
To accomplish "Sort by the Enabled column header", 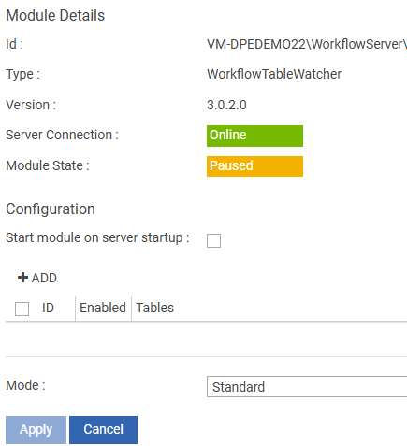I will [103, 308].
